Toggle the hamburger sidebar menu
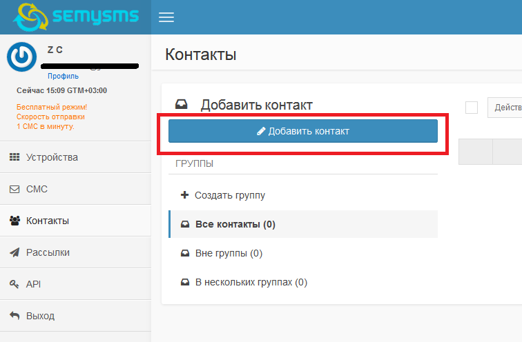522x342 pixels. coord(166,17)
